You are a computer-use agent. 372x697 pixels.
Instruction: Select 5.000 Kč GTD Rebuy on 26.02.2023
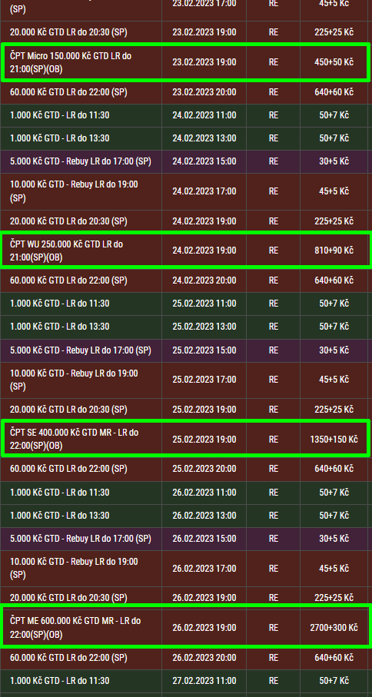(185, 539)
